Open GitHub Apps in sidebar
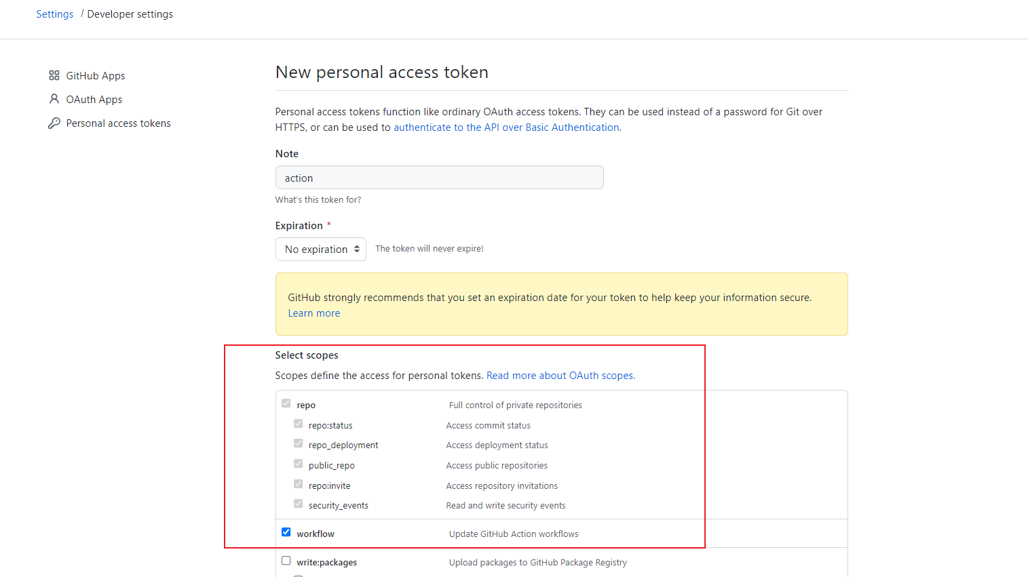The image size is (1028, 577). click(x=96, y=76)
